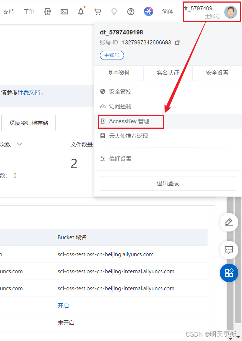Go to 安全设置 tab

tap(217, 73)
